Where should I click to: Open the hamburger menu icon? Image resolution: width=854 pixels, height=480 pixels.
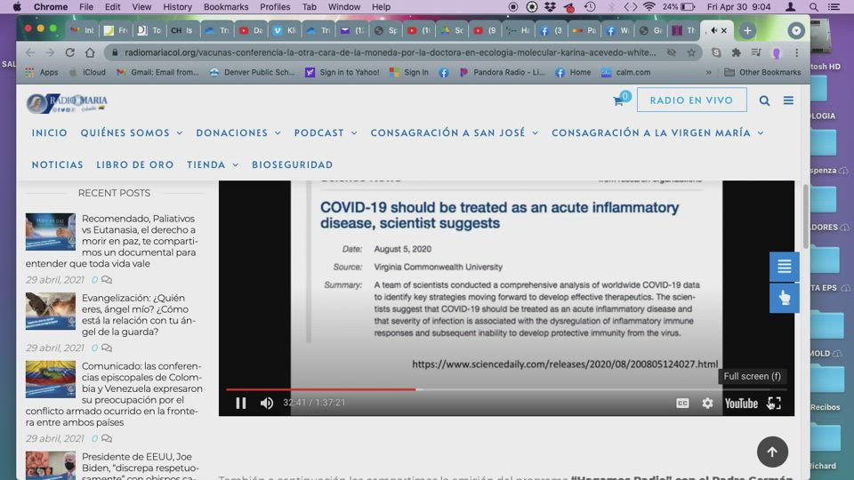tap(788, 101)
